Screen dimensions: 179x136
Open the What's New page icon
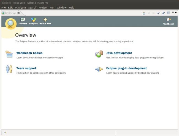[x=45, y=20]
